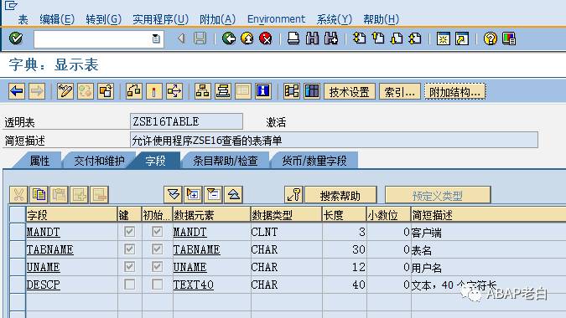Click the red Cancel icon

[266, 38]
